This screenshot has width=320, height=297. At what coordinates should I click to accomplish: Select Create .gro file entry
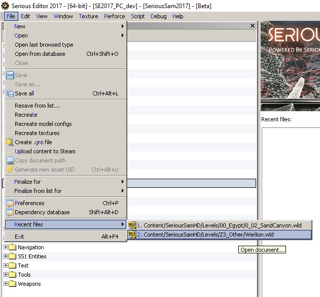[65, 142]
